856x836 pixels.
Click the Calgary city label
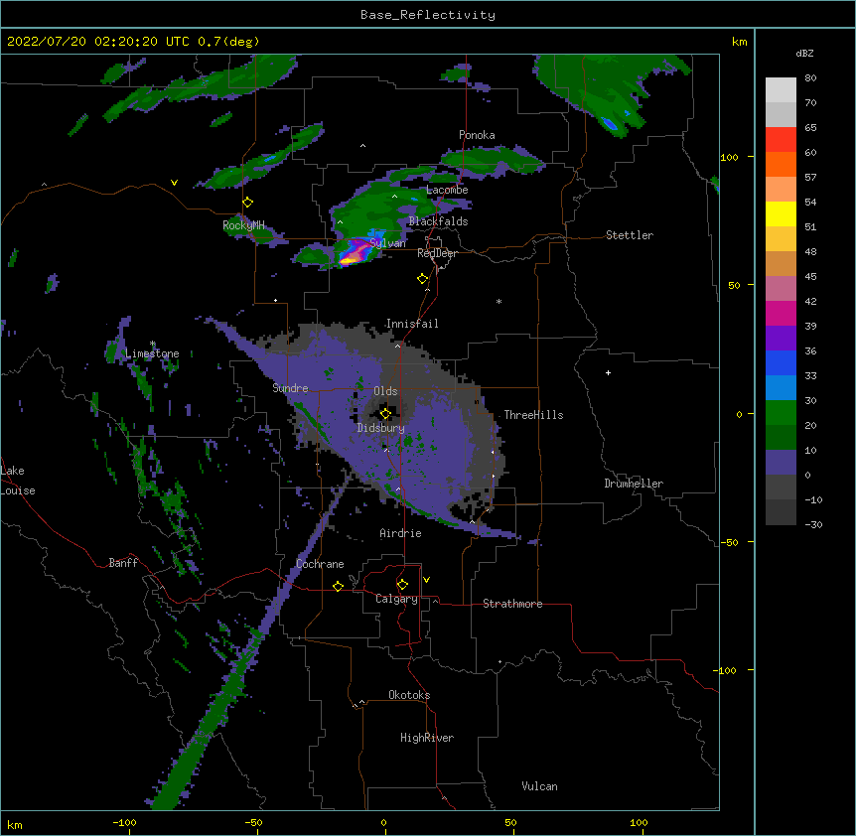[396, 599]
